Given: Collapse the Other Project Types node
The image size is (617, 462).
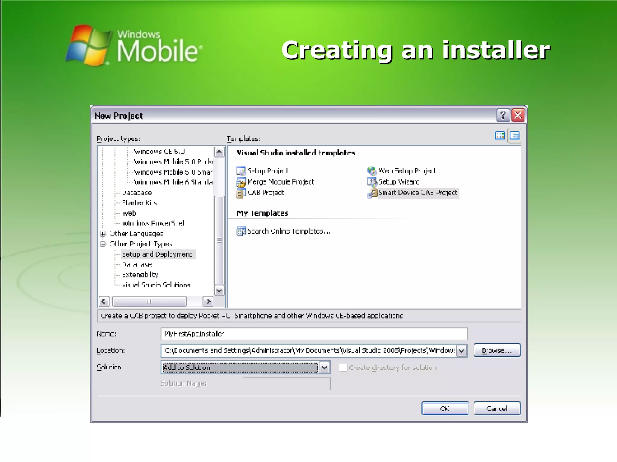Looking at the screenshot, I should (x=103, y=244).
